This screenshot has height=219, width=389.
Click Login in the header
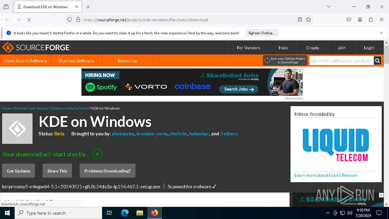369,48
